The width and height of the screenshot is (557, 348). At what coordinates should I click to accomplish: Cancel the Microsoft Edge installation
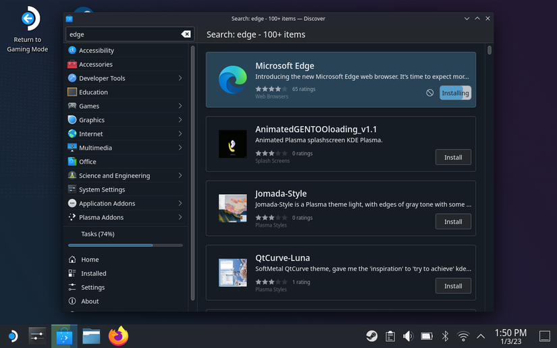[430, 93]
